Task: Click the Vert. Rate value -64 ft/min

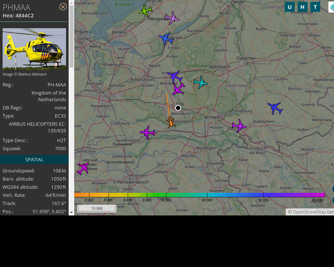Action: point(55,195)
